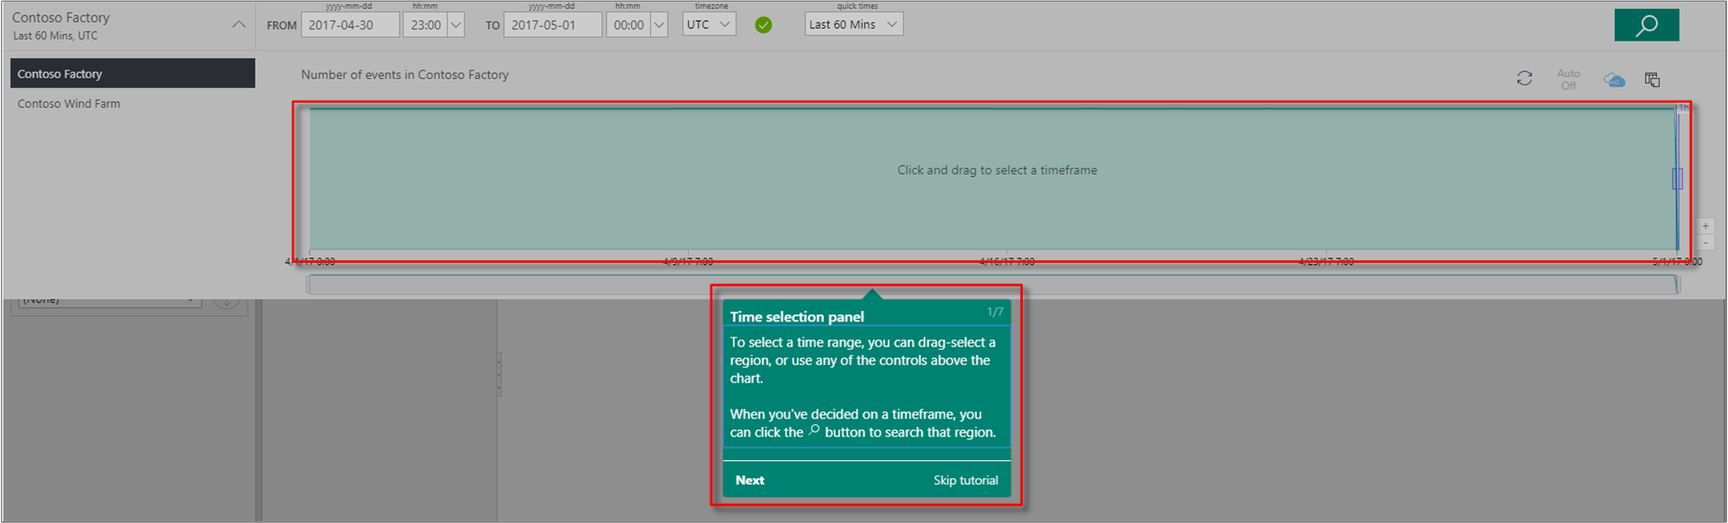The width and height of the screenshot is (1728, 523).
Task: Click the FROM time field 23:00
Action: [425, 25]
